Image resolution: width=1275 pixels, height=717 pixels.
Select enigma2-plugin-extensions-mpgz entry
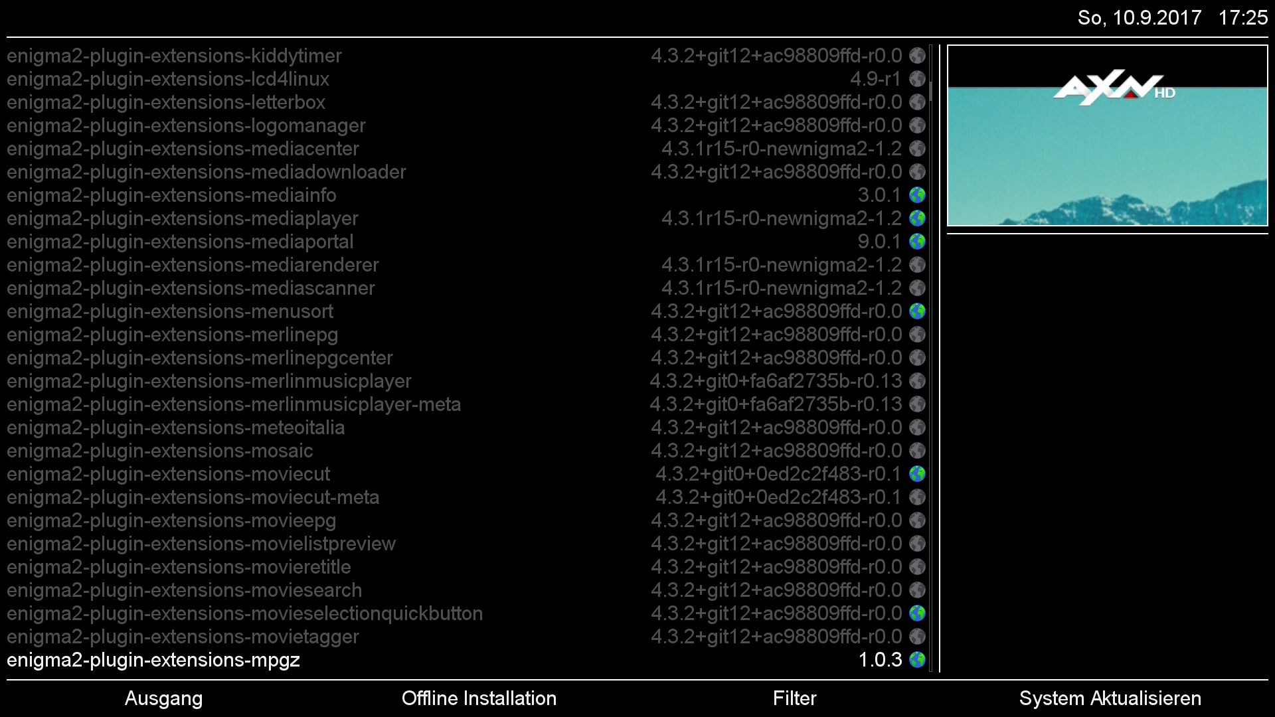click(466, 660)
